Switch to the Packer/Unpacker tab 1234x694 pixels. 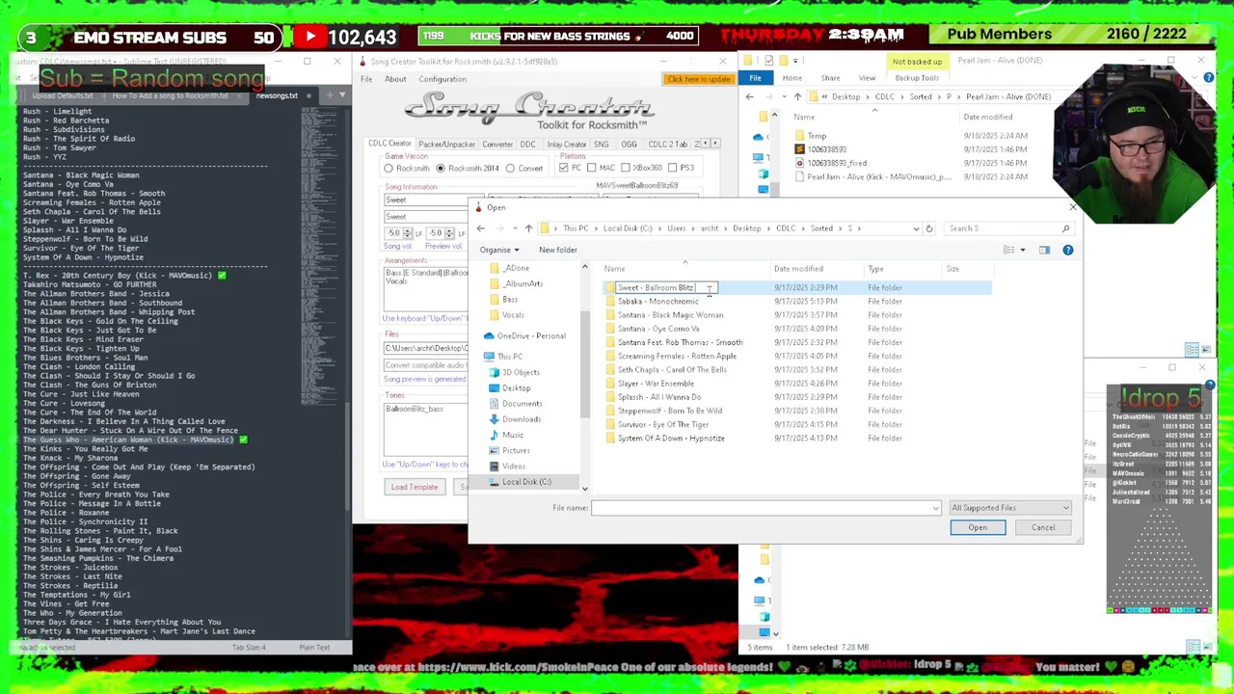point(446,145)
